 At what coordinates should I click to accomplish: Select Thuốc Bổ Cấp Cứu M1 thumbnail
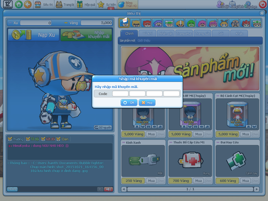[x=190, y=161]
